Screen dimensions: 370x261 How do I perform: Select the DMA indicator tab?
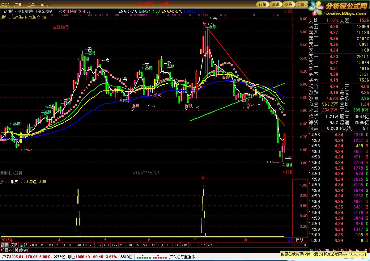(x=50, y=245)
